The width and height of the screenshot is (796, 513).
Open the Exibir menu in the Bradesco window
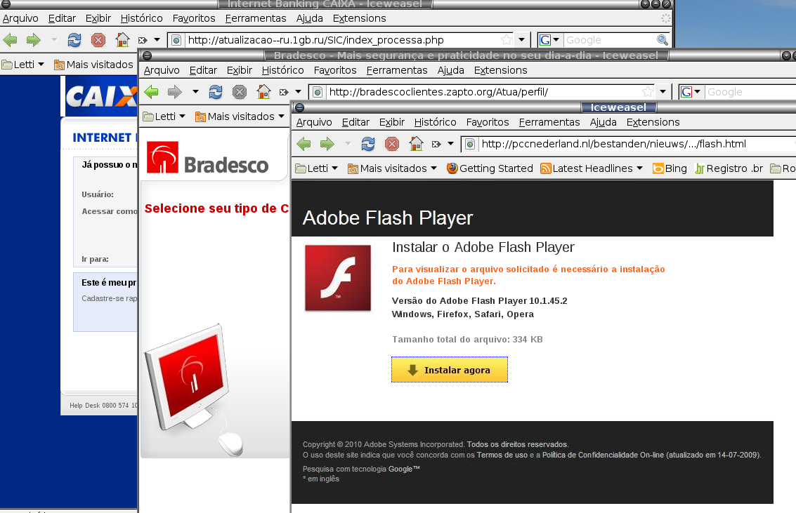click(x=240, y=70)
